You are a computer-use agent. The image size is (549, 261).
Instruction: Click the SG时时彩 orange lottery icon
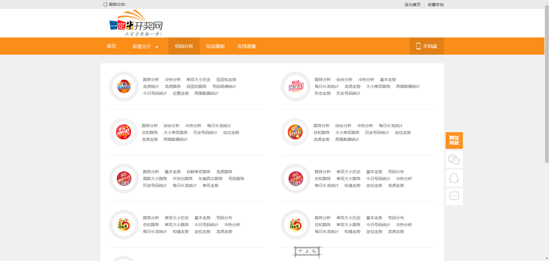[x=295, y=132]
